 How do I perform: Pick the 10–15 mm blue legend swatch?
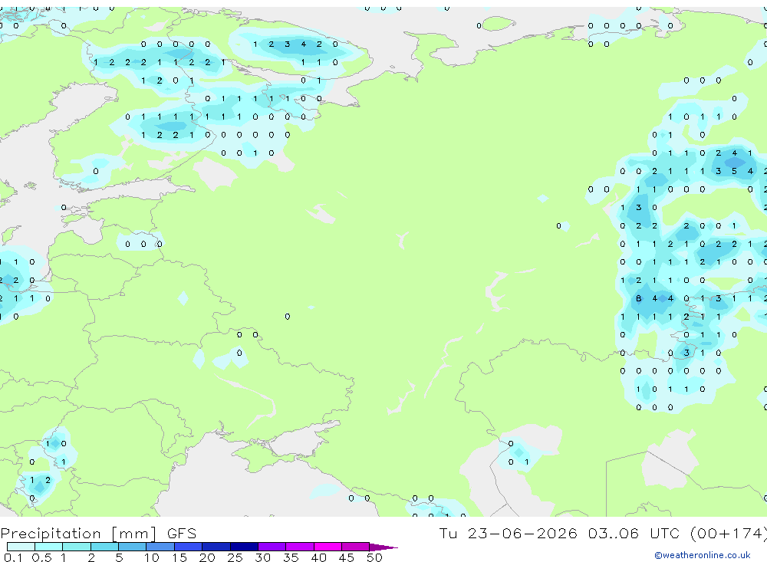pyautogui.click(x=160, y=547)
